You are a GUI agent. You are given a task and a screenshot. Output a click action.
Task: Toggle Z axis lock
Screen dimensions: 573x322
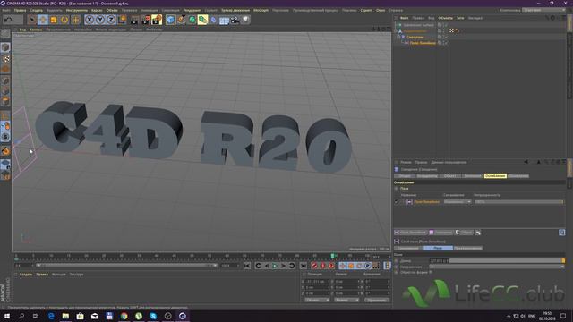[111, 20]
